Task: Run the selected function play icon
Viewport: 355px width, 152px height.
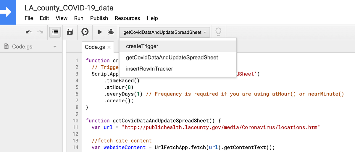Action: point(100,32)
